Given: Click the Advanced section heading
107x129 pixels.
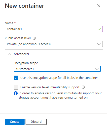Looking at the screenshot, I should [x=21, y=54].
